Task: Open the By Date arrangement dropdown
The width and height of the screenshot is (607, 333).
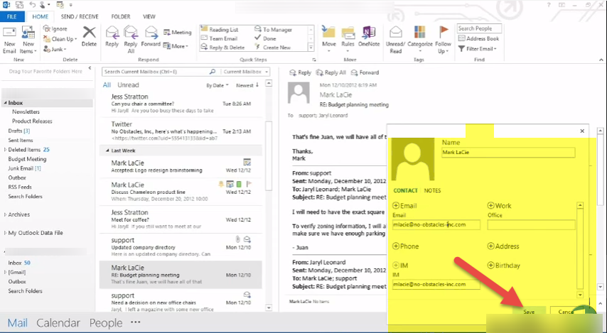Action: click(217, 85)
